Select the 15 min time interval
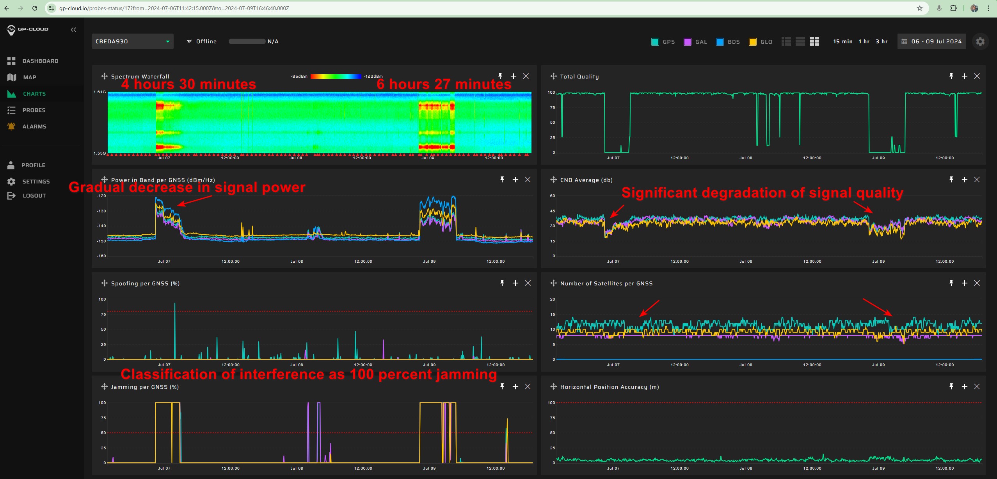Viewport: 997px width, 479px height. click(x=842, y=41)
